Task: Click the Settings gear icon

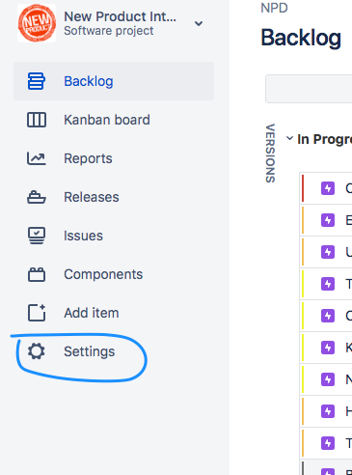Action: 37,351
